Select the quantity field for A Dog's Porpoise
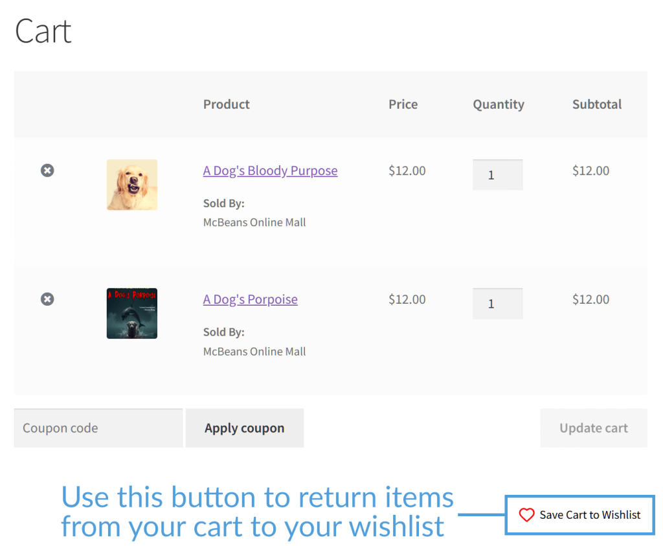This screenshot has height=546, width=663. click(497, 303)
